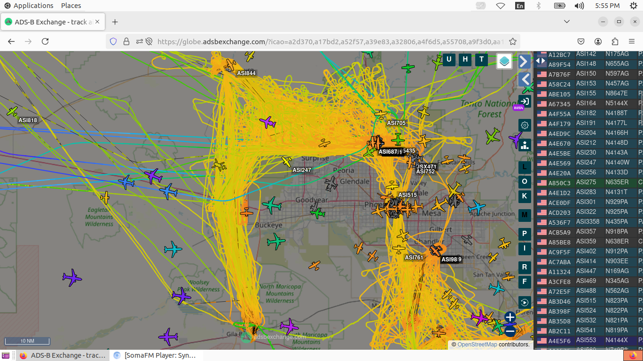Toggle the O map option button
Screen dimensions: 643x361
click(525, 181)
